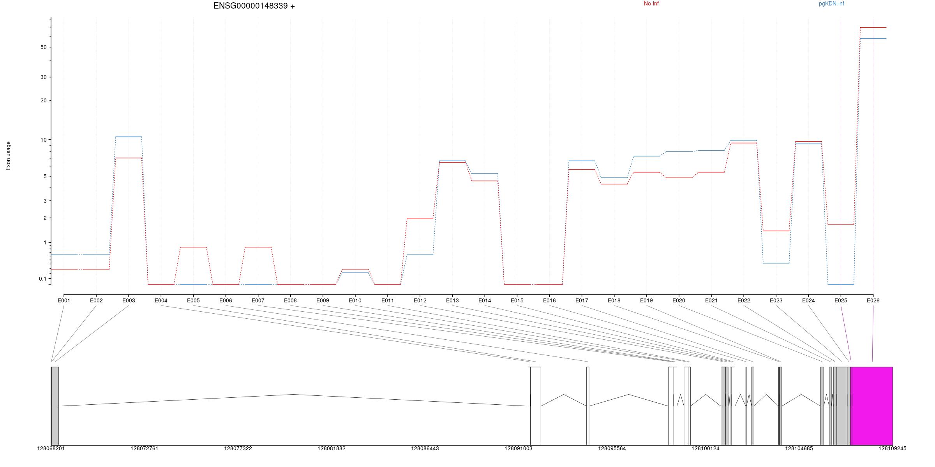Click the E004 exon label
This screenshot has width=935, height=467.
161,300
